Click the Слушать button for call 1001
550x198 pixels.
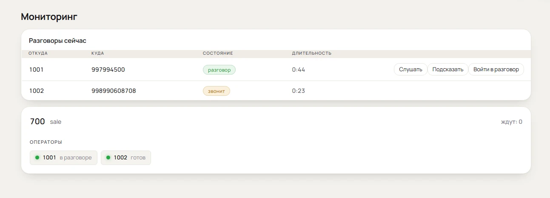410,70
